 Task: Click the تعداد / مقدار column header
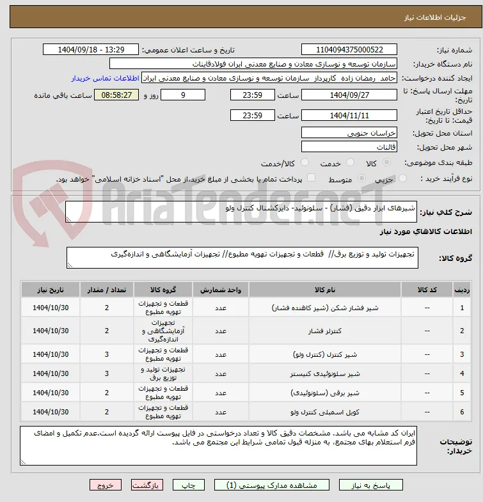[x=107, y=290]
